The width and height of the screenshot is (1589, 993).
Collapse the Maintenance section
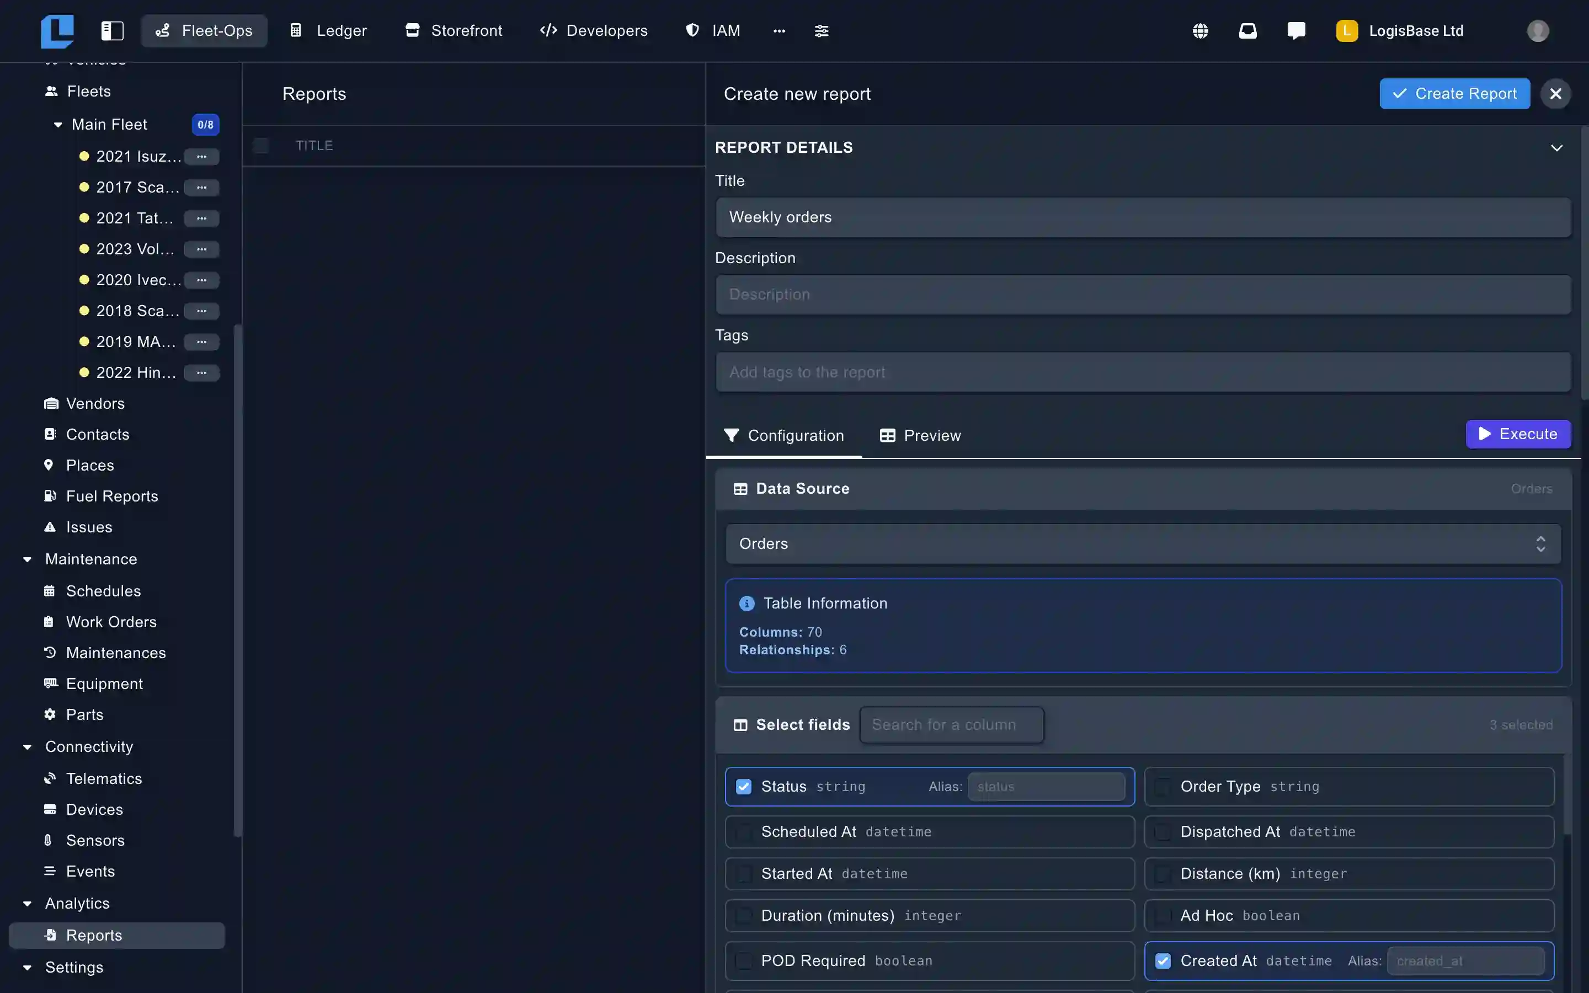point(28,559)
